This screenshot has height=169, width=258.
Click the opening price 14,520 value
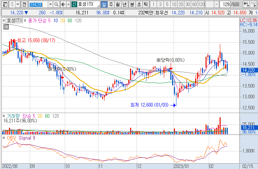218,13
